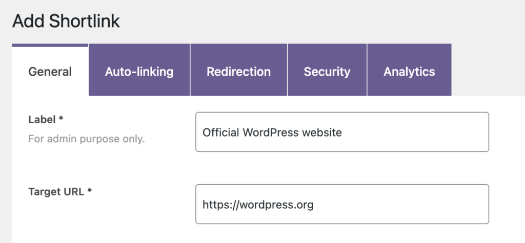Click the Label input field

[342, 132]
